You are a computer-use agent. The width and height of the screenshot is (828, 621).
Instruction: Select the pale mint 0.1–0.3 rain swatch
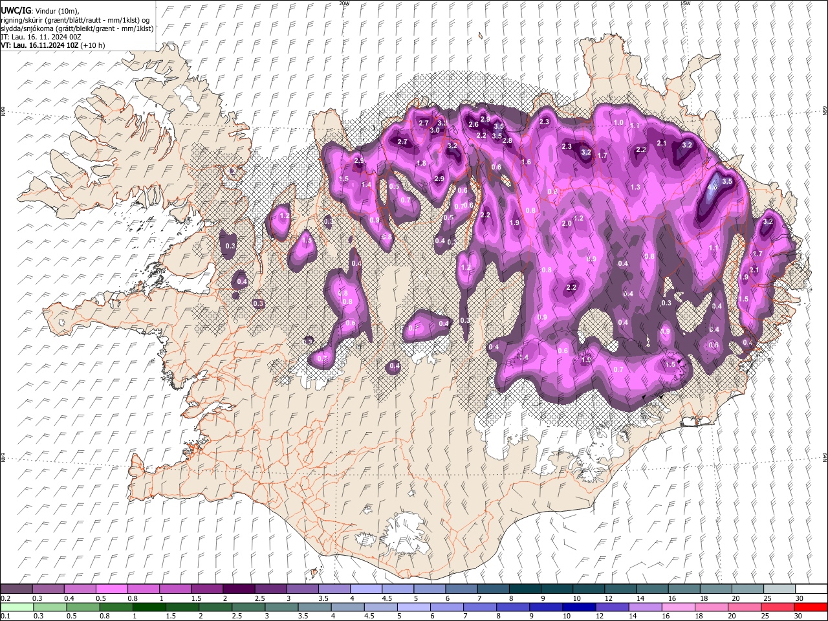16,607
